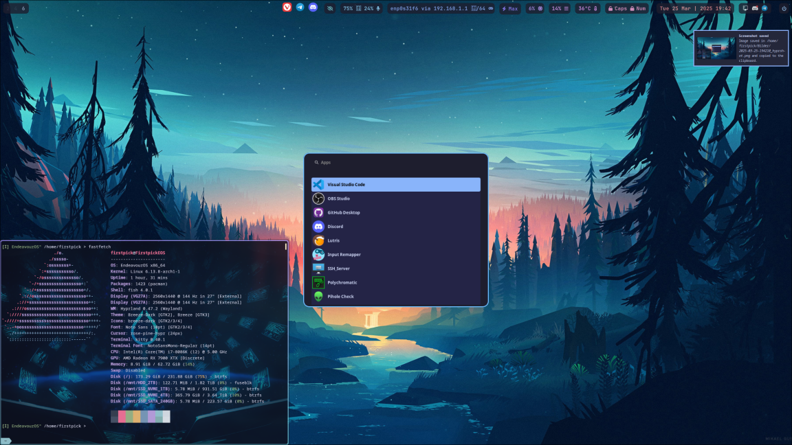Expand the Max power profile module

[510, 8]
